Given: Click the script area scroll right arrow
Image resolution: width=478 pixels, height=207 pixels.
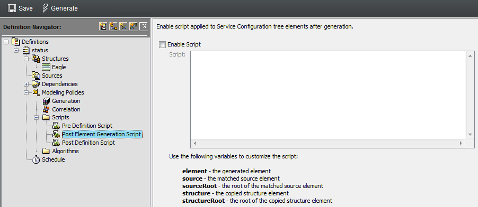Looking at the screenshot, I should [461, 143].
